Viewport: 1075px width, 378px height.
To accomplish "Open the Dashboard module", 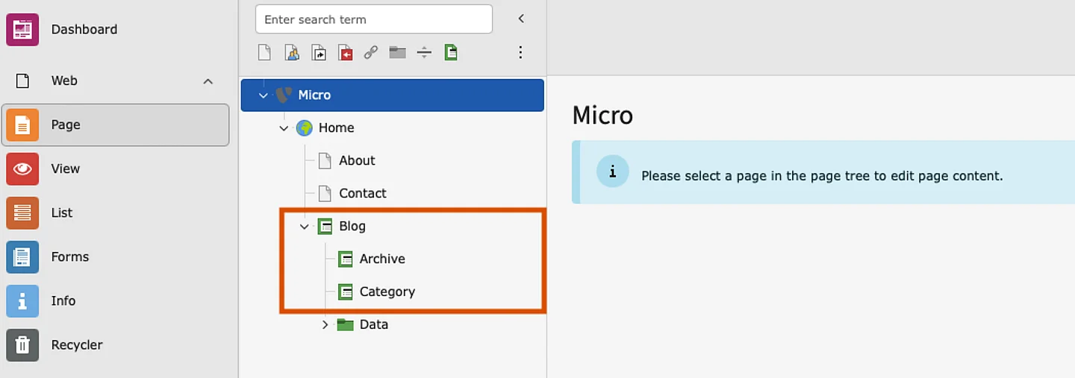I will (x=84, y=30).
